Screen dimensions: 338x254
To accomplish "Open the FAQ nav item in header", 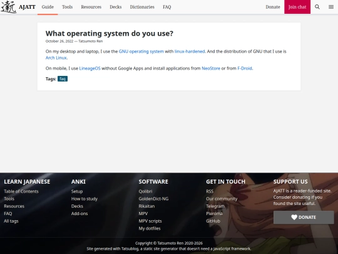I will (167, 7).
